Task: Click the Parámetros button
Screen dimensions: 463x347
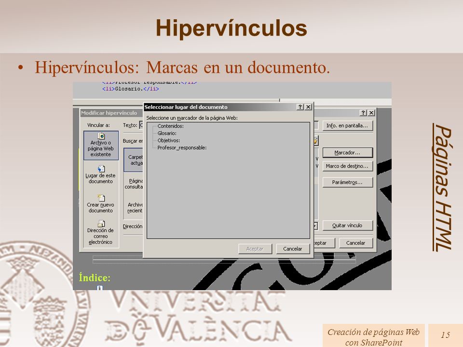Action: pyautogui.click(x=347, y=182)
